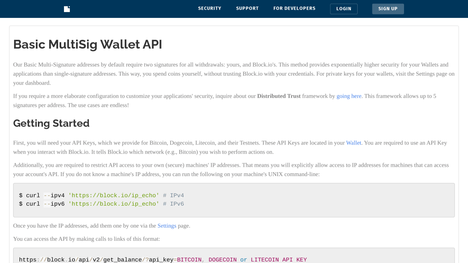
Task: Click the get_balance API URL code
Action: tap(163, 259)
